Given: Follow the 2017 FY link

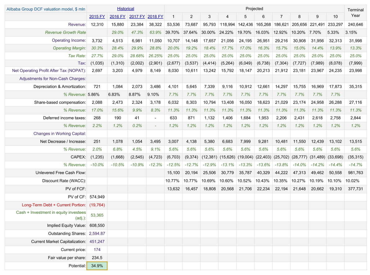Looking at the screenshot, I should 137,17.
